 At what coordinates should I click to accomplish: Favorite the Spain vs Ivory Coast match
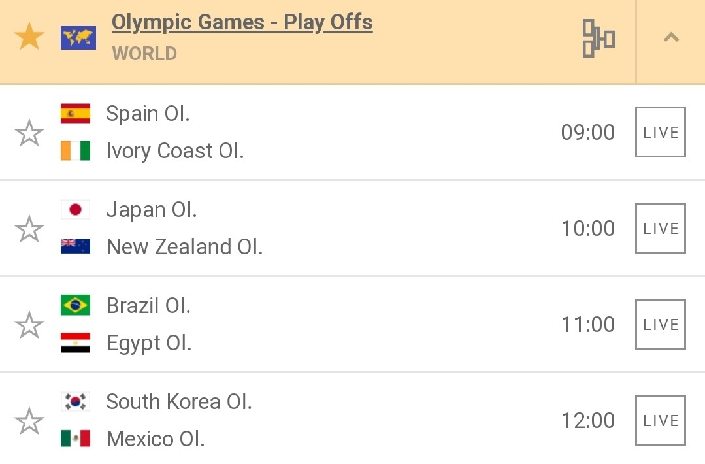(x=29, y=133)
